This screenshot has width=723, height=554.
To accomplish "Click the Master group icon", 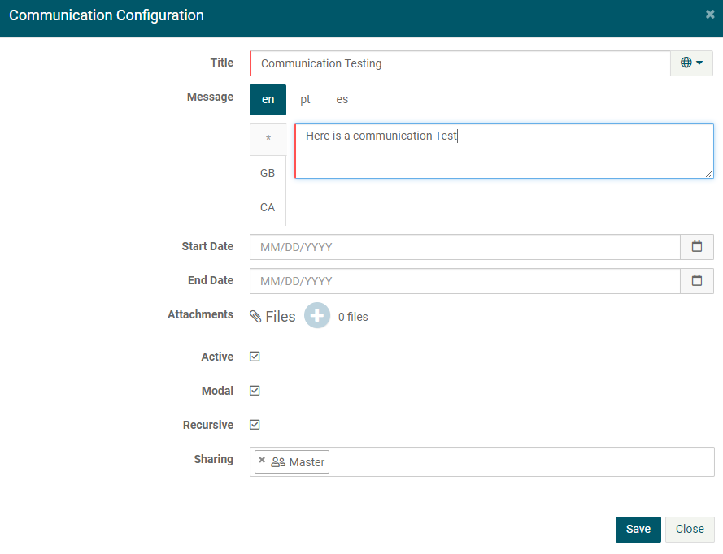I will click(278, 462).
